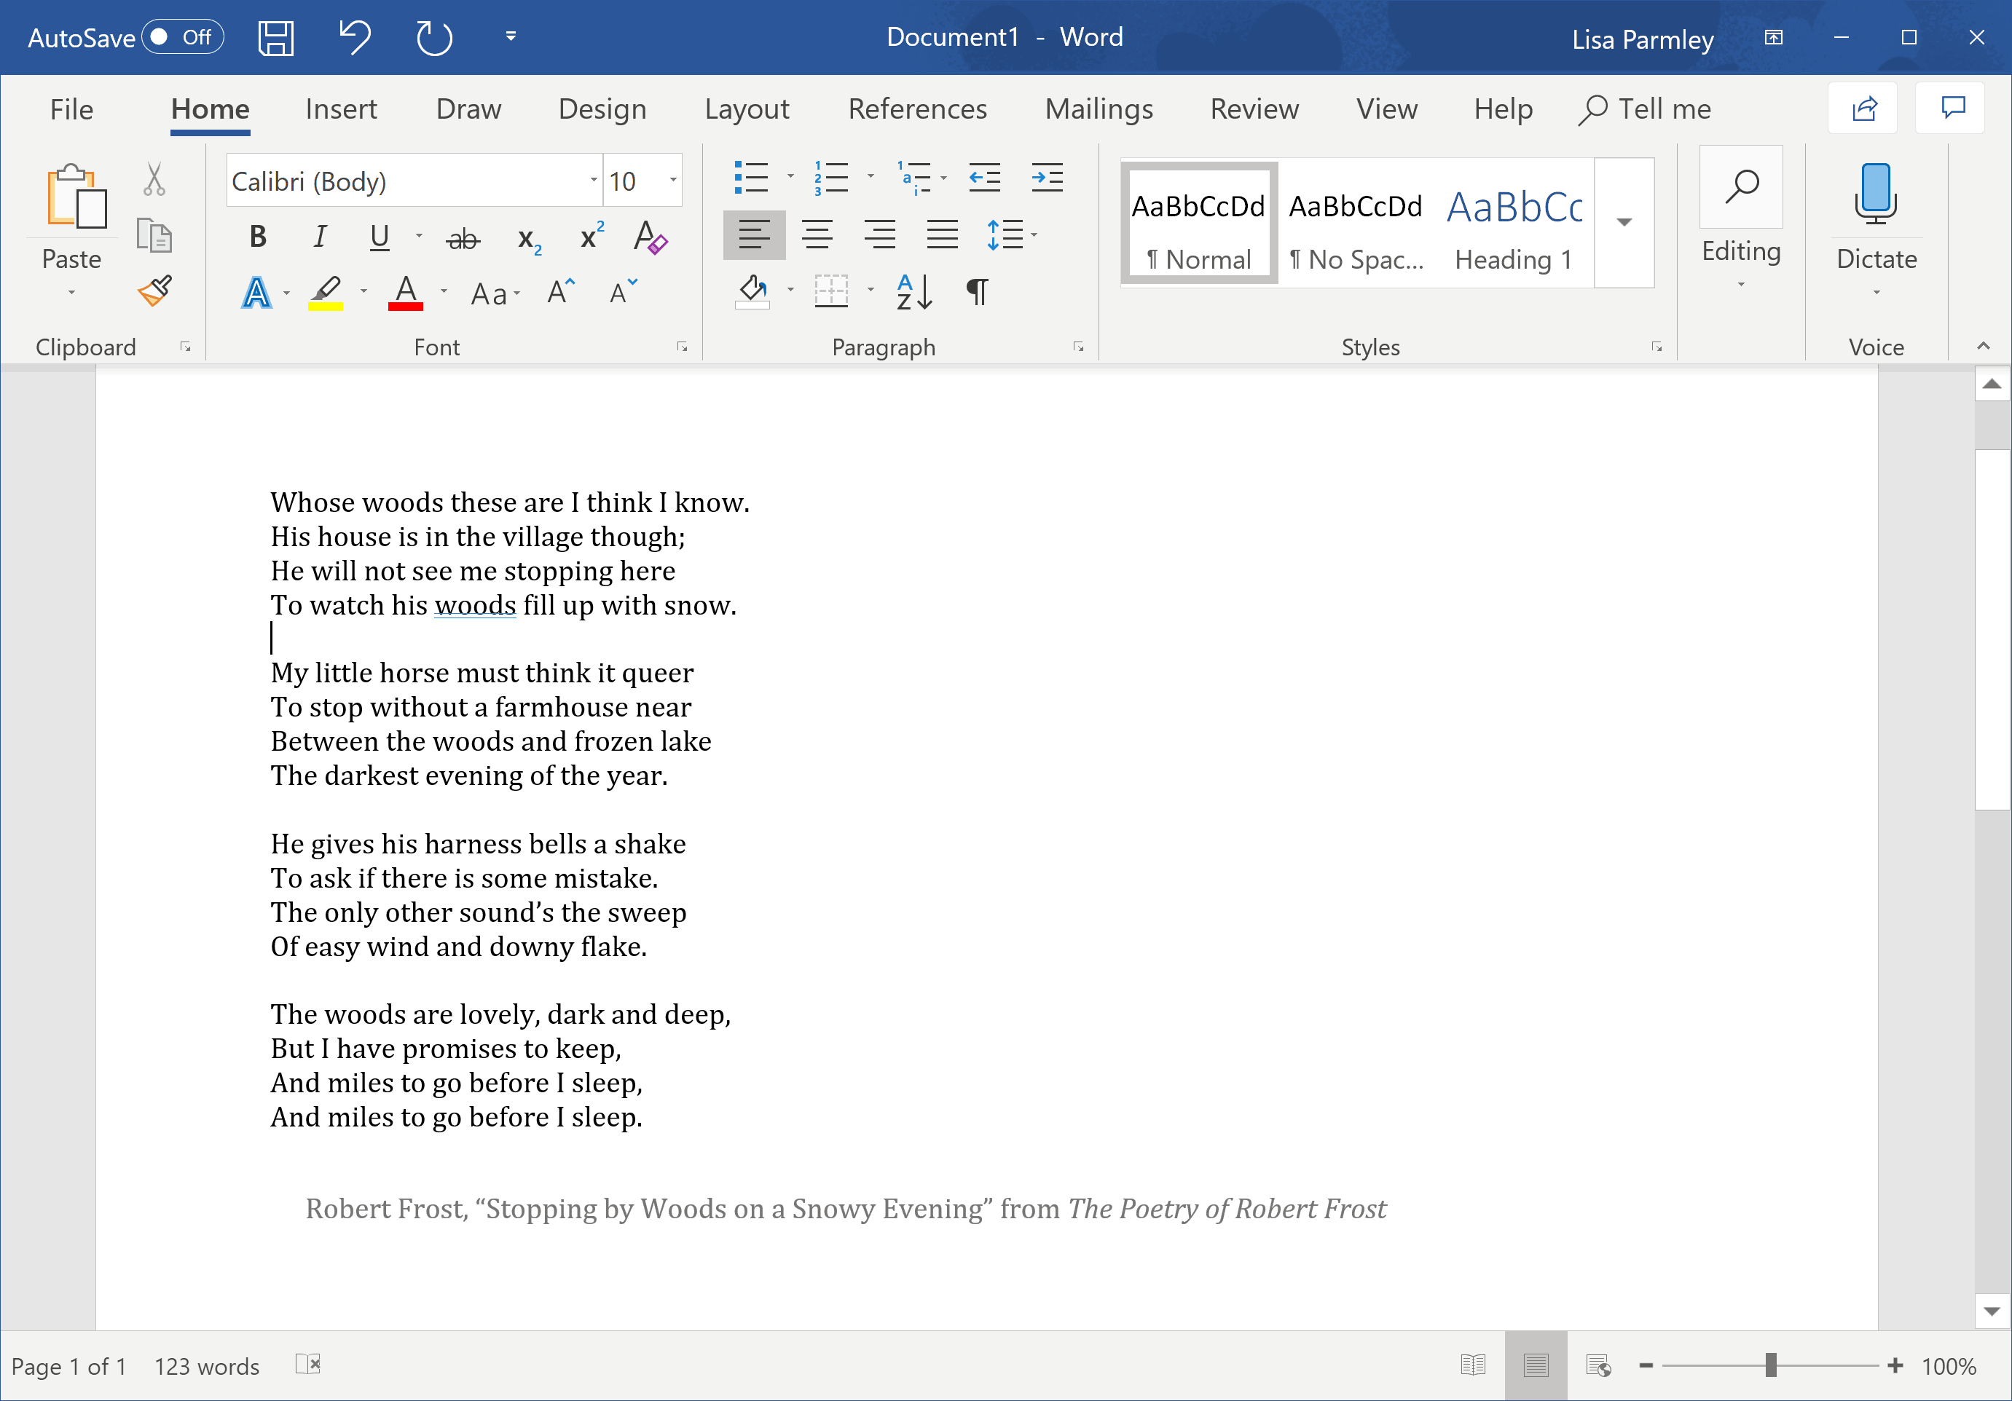Click Page 1 of 1 indicator
The height and width of the screenshot is (1401, 2012).
[69, 1366]
